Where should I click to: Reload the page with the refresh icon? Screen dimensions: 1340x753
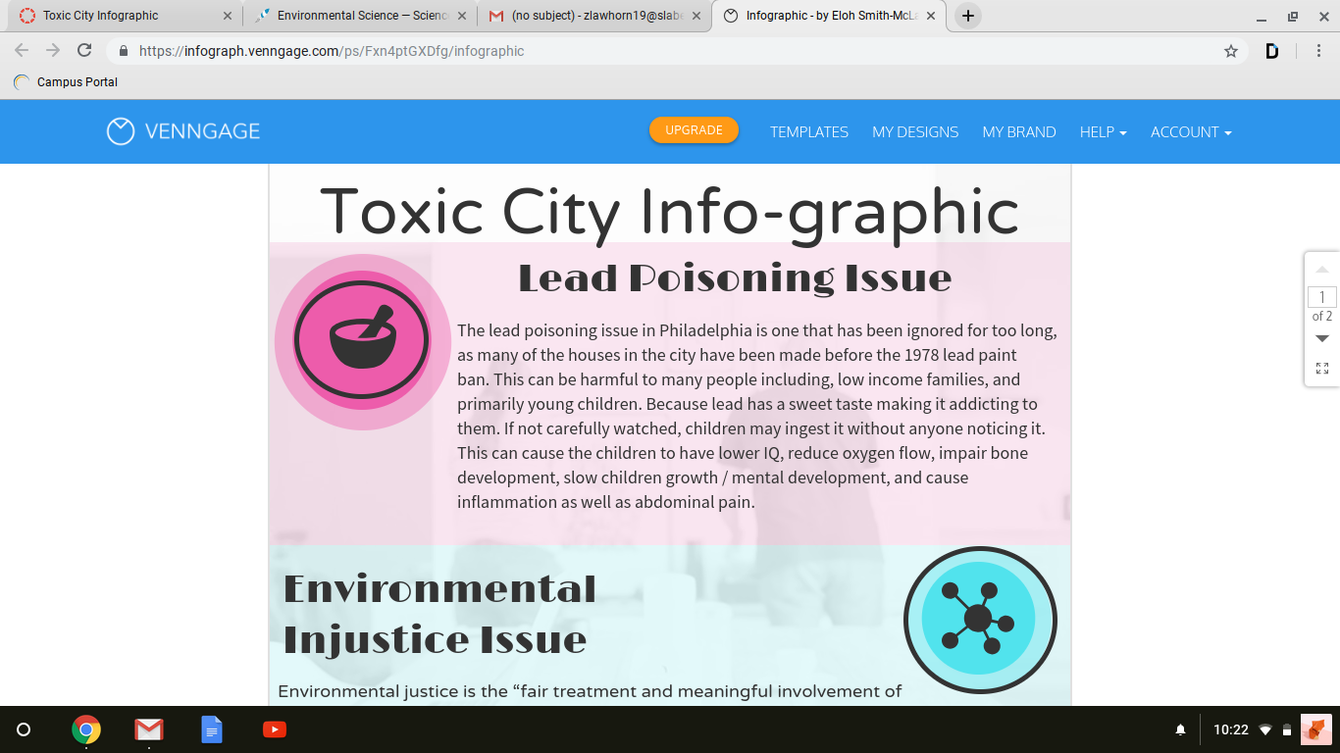click(84, 51)
